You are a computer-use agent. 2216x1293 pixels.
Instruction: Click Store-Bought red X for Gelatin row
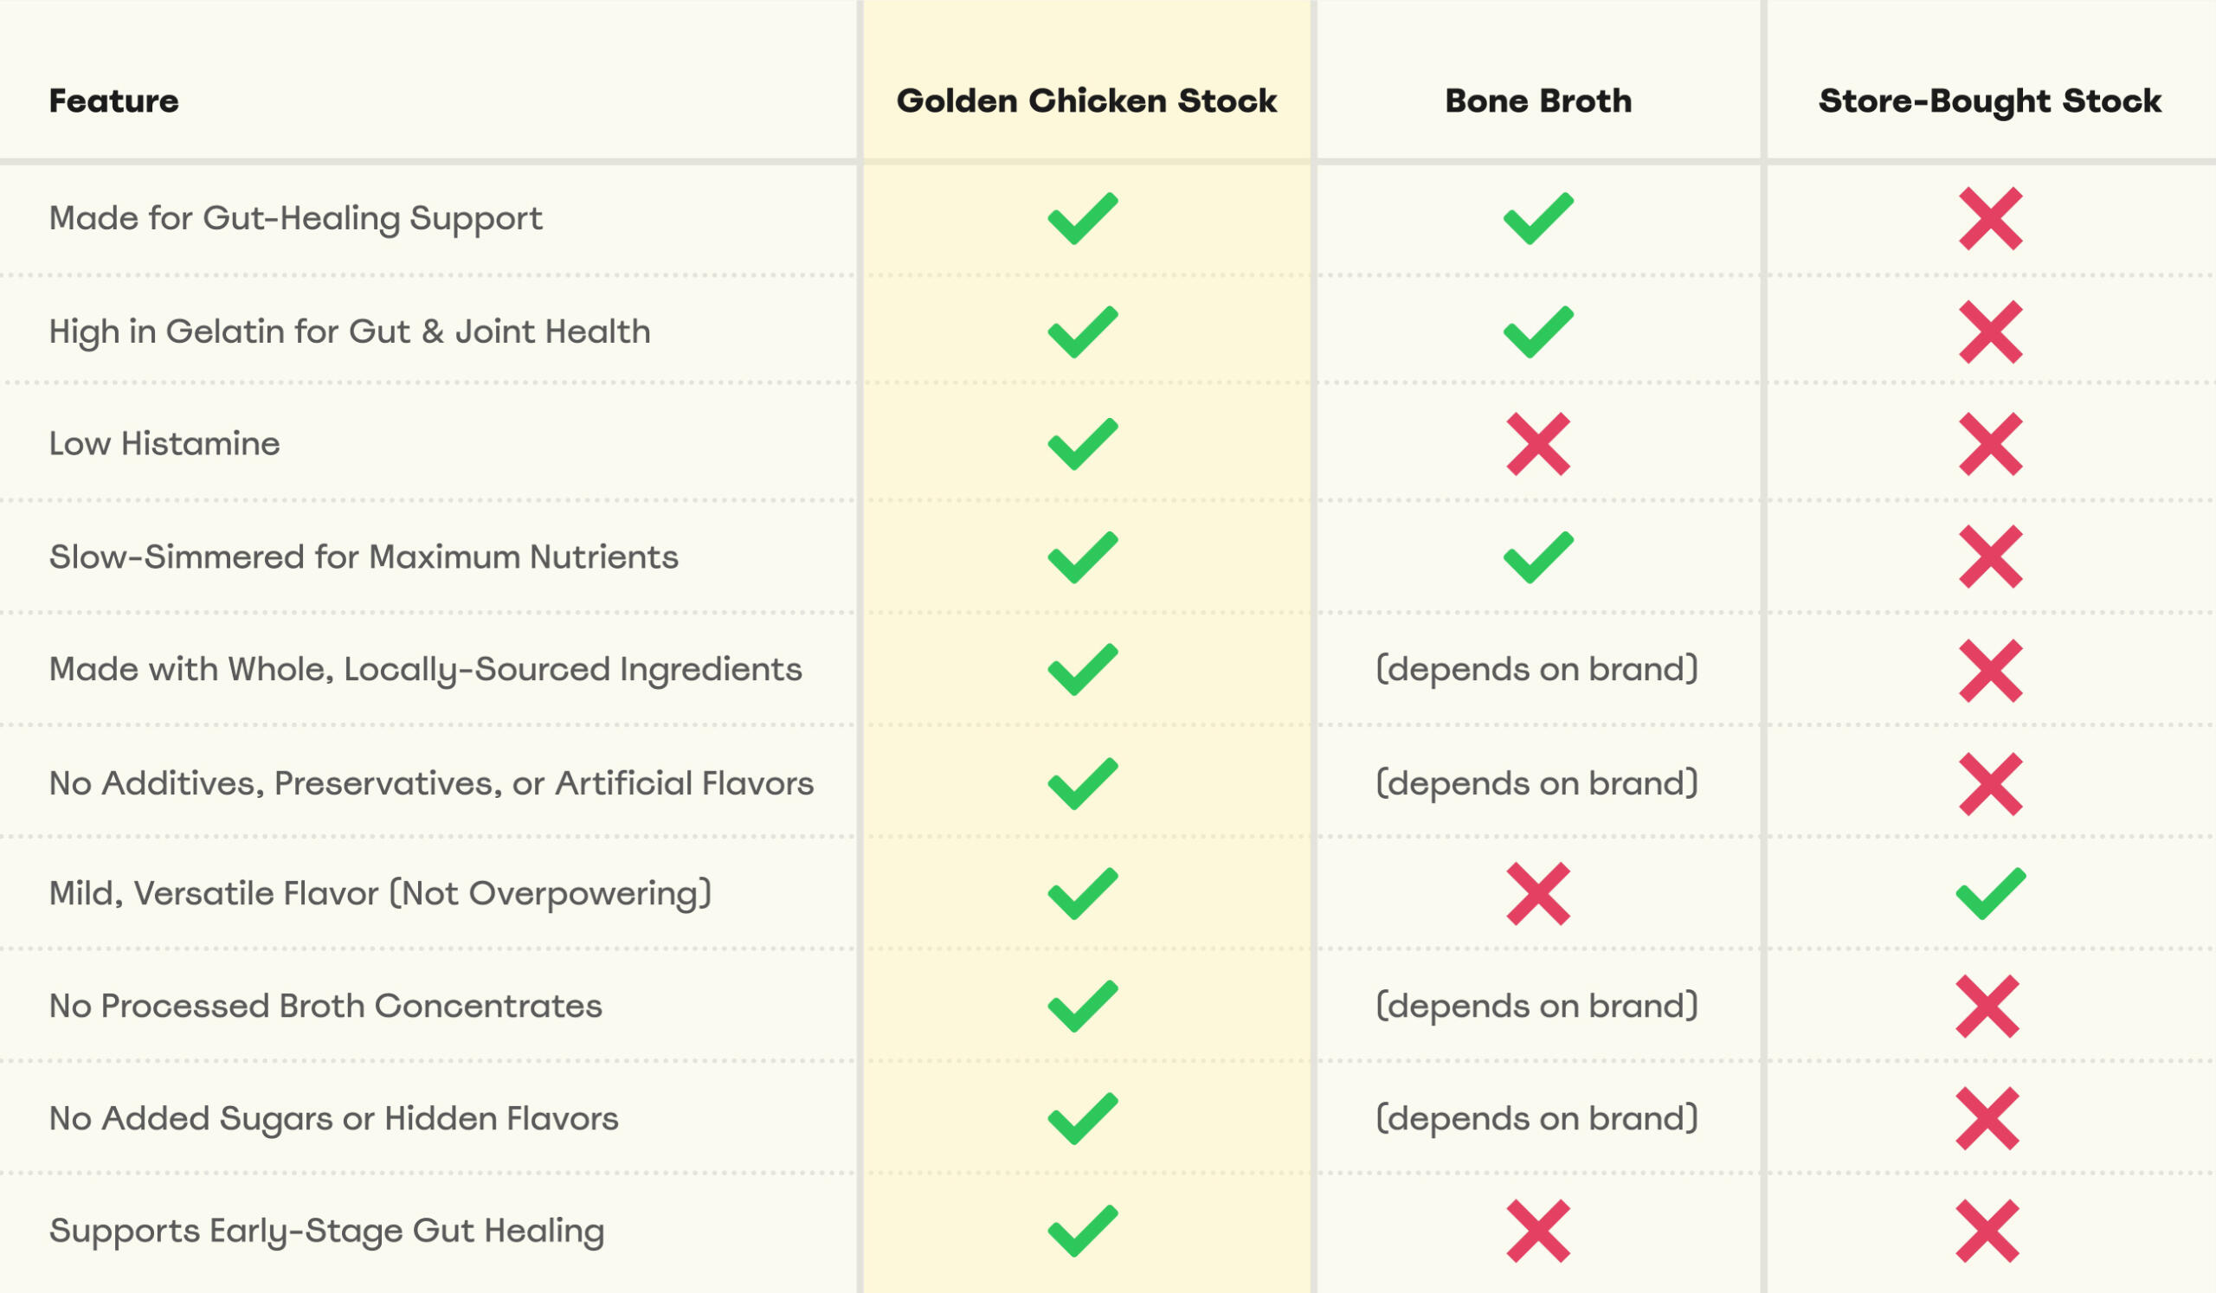[1990, 332]
